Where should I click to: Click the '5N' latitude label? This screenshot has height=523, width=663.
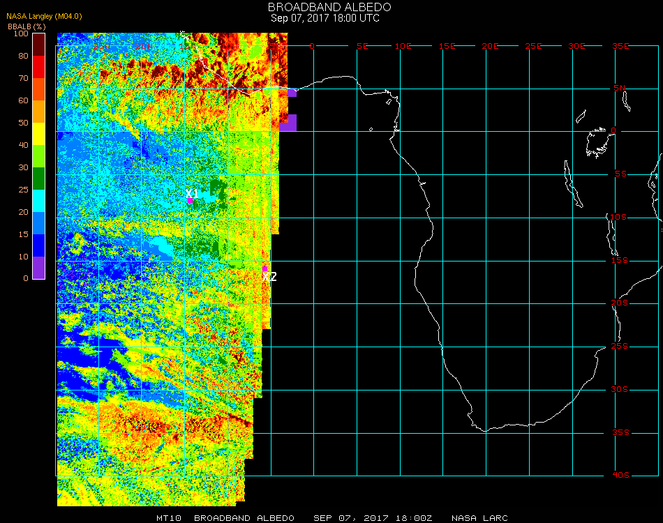pyautogui.click(x=620, y=88)
